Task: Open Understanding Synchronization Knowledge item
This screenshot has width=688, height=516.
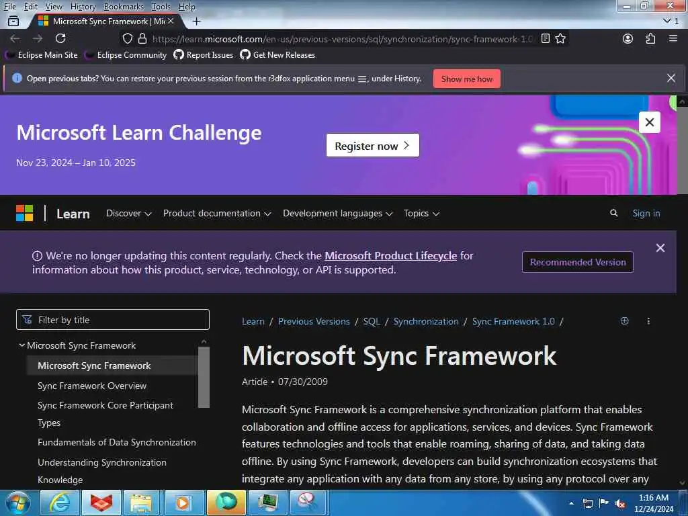Action: click(x=102, y=471)
